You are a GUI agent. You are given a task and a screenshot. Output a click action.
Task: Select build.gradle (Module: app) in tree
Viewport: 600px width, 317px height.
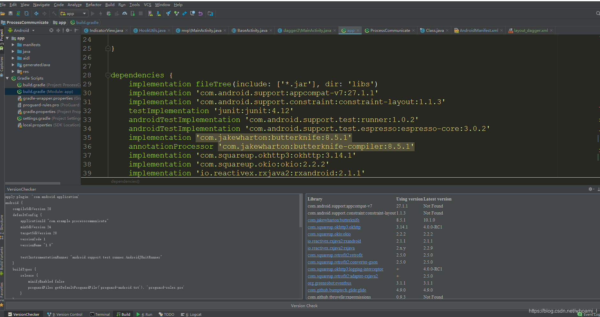43,92
